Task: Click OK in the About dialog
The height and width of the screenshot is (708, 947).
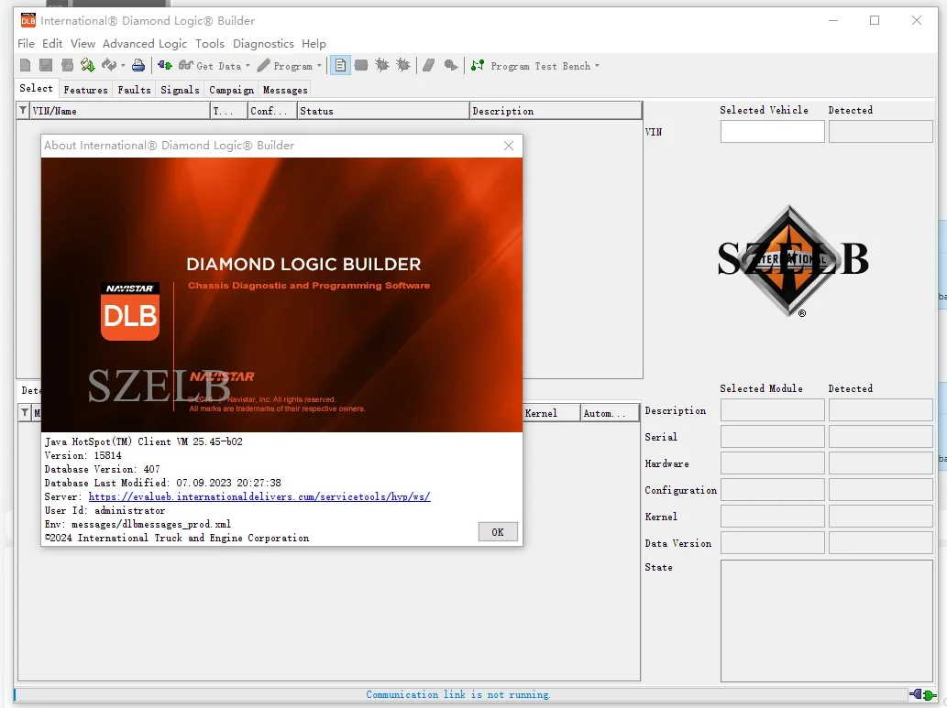Action: click(x=498, y=532)
